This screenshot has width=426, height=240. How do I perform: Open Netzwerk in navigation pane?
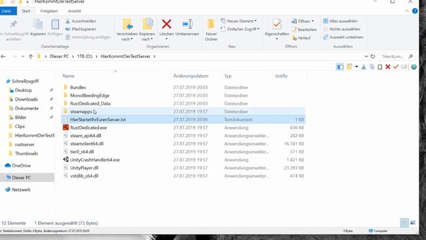tap(21, 189)
